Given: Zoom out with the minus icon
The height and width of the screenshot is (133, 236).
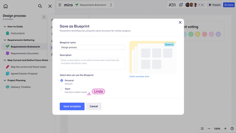Looking at the screenshot, I should [209, 129].
